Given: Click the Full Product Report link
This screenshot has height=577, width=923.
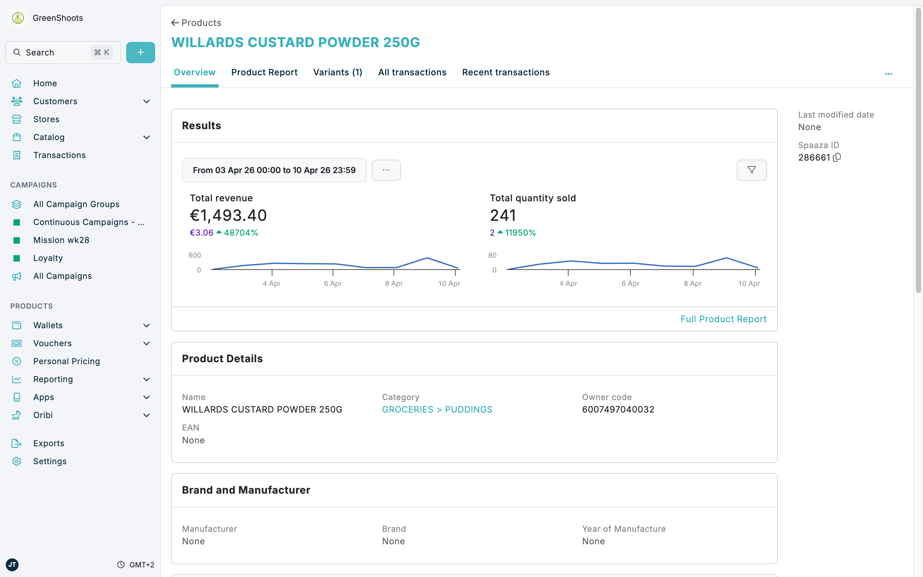Looking at the screenshot, I should pyautogui.click(x=724, y=319).
